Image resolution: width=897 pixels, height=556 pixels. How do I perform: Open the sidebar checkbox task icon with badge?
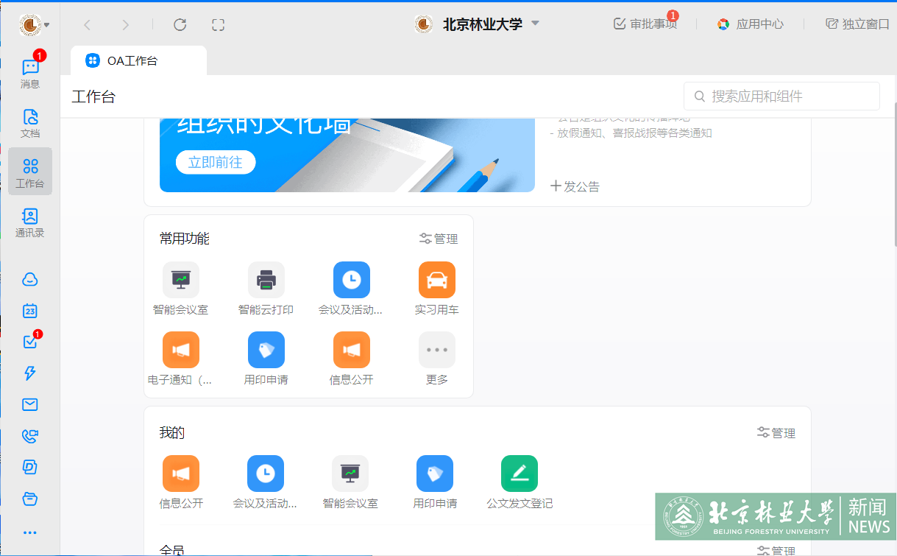pyautogui.click(x=30, y=342)
